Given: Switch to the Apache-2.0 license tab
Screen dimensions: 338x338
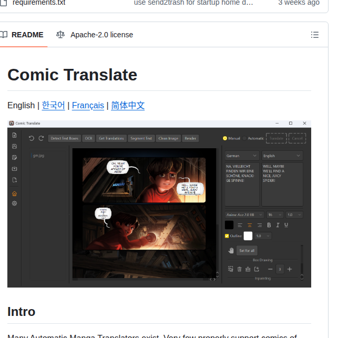Looking at the screenshot, I should (95, 35).
